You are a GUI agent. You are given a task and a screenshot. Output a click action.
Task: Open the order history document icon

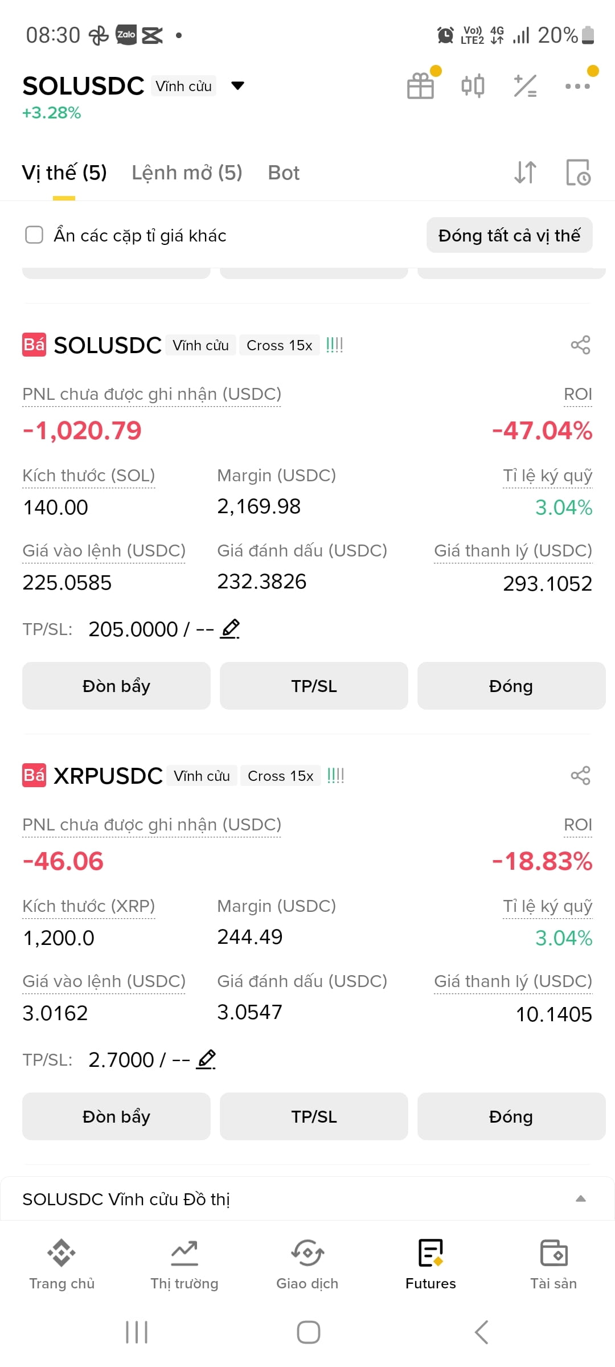[578, 173]
